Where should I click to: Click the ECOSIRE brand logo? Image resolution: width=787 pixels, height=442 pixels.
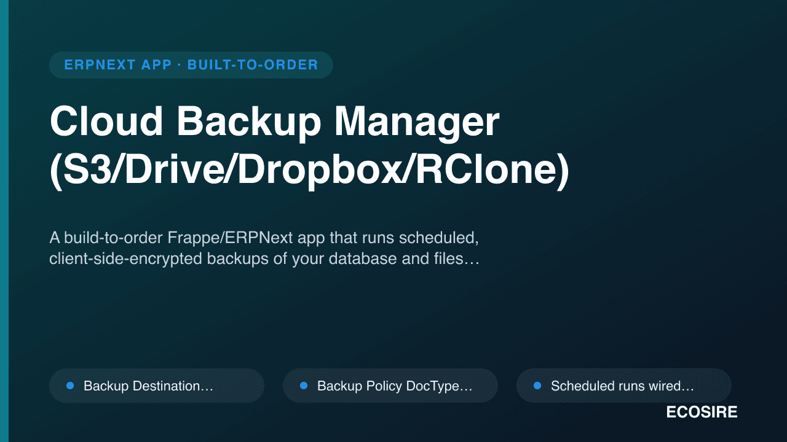(702, 413)
